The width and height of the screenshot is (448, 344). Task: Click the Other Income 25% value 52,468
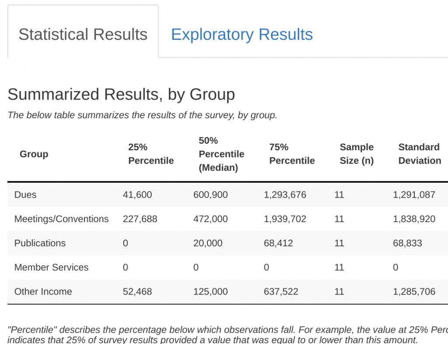(137, 291)
